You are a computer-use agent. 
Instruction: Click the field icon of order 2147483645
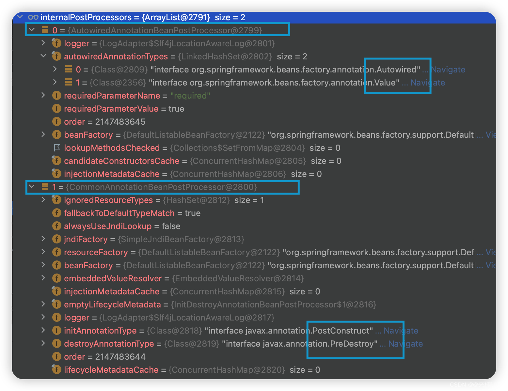56,121
